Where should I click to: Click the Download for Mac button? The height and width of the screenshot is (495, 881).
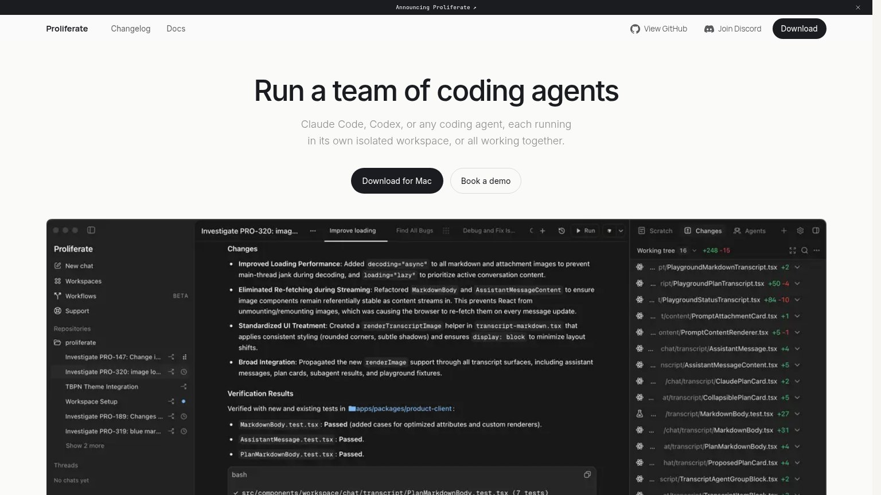397,180
